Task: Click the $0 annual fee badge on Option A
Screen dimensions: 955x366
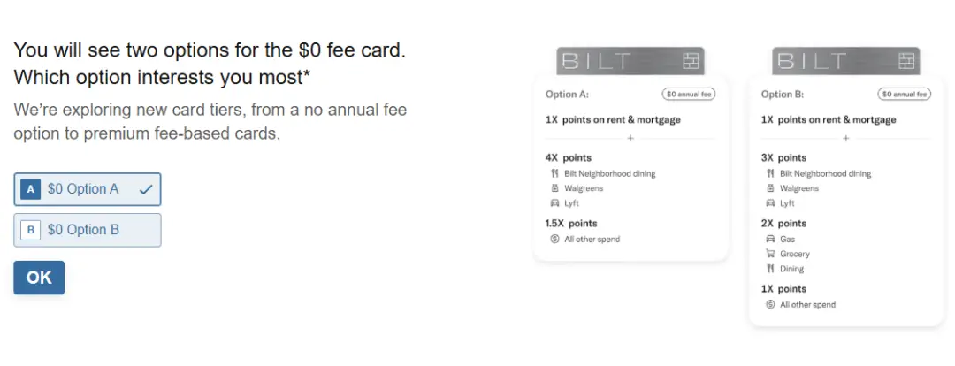Action: click(688, 94)
